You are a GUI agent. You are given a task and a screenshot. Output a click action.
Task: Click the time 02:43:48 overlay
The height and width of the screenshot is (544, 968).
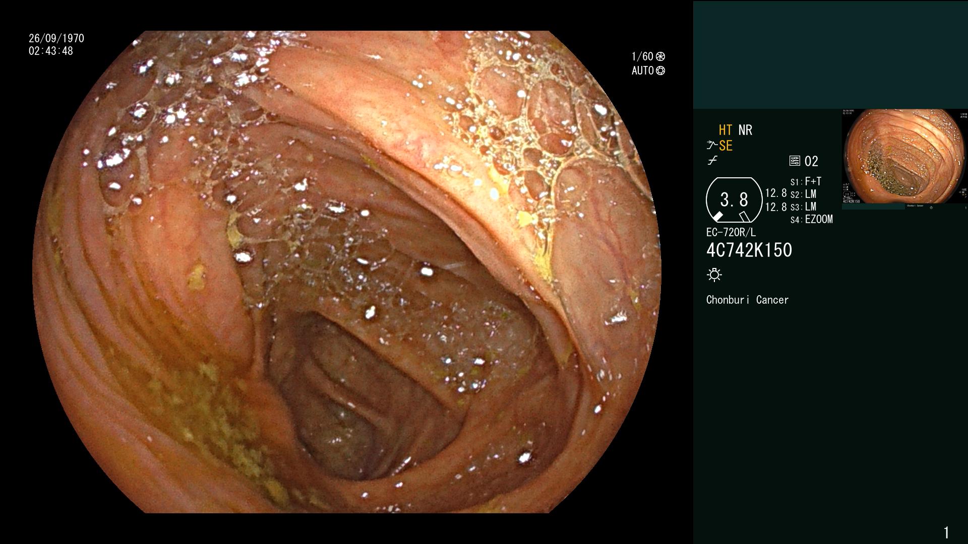pos(51,51)
